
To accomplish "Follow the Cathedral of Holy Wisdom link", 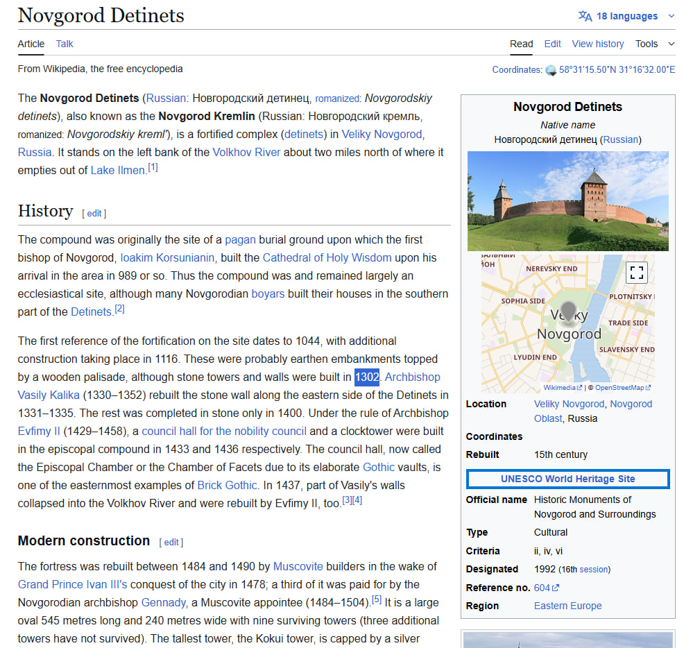I will (x=327, y=258).
